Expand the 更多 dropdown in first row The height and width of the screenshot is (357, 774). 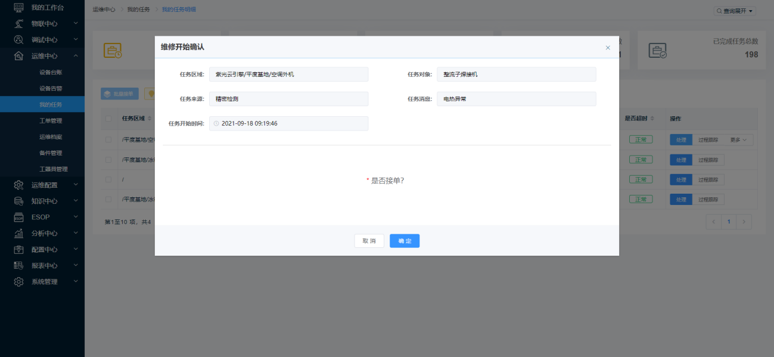pos(738,140)
